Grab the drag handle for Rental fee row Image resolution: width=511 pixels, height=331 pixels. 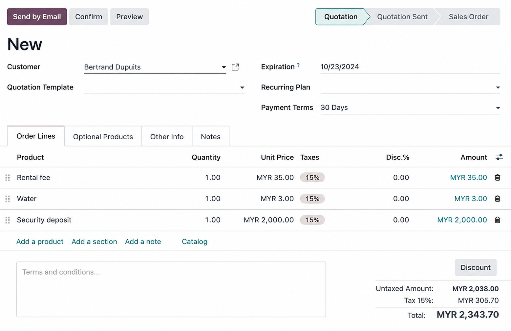point(8,178)
